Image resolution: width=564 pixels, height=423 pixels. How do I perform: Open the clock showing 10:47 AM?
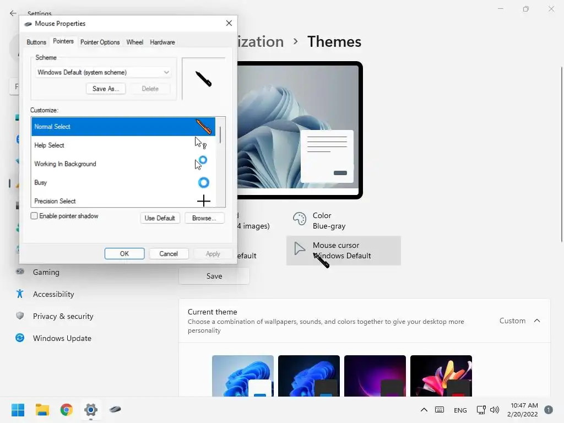click(x=523, y=410)
